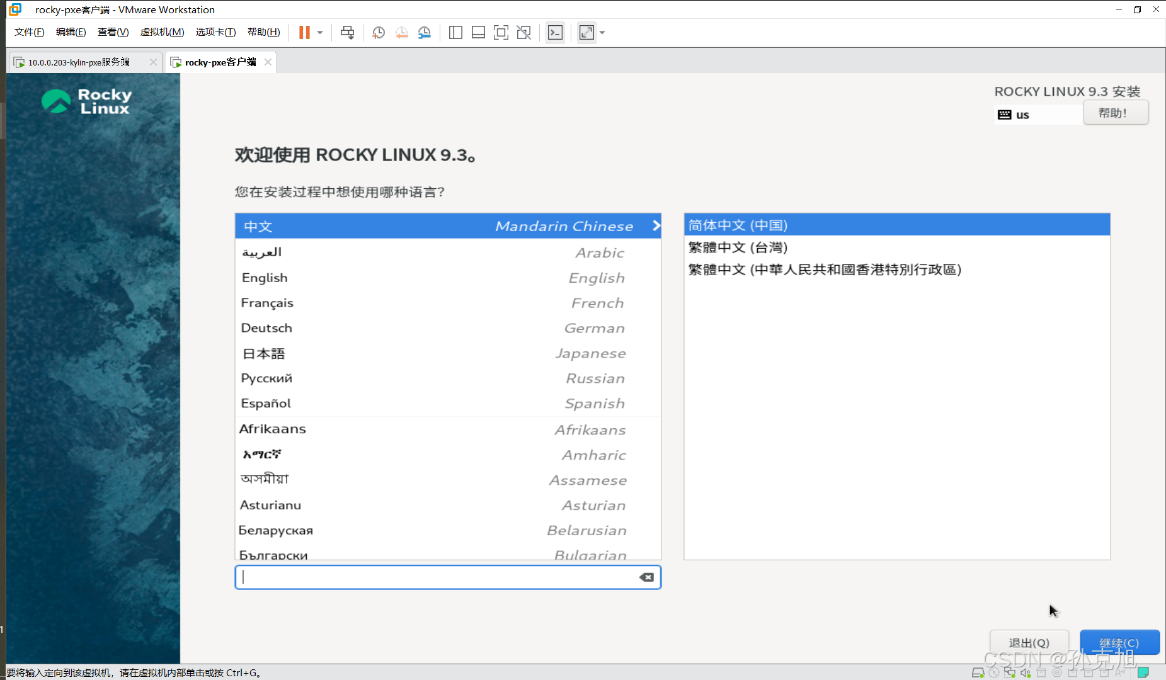1166x680 pixels.
Task: Select Français French language row
Action: pyautogui.click(x=448, y=303)
